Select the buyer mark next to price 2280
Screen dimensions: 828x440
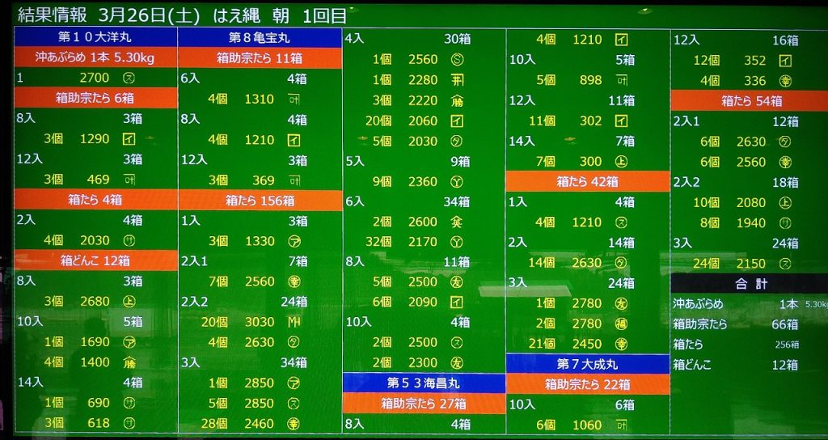pyautogui.click(x=457, y=79)
